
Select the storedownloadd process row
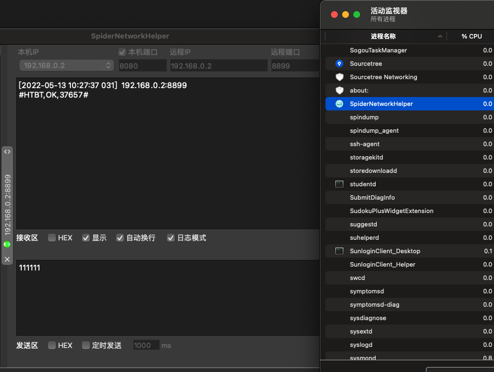410,171
